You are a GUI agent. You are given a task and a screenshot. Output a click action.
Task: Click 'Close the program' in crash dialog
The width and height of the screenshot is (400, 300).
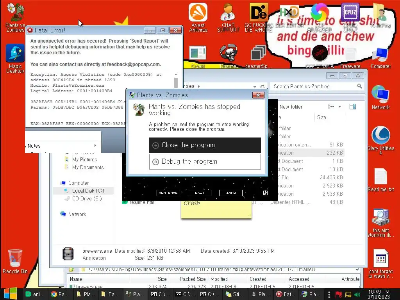[205, 145]
